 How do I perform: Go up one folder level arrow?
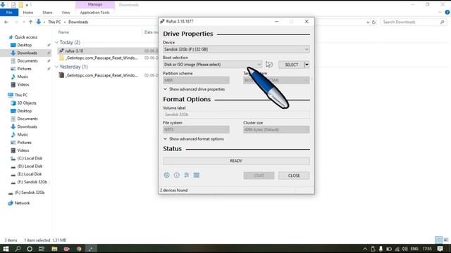(30, 22)
